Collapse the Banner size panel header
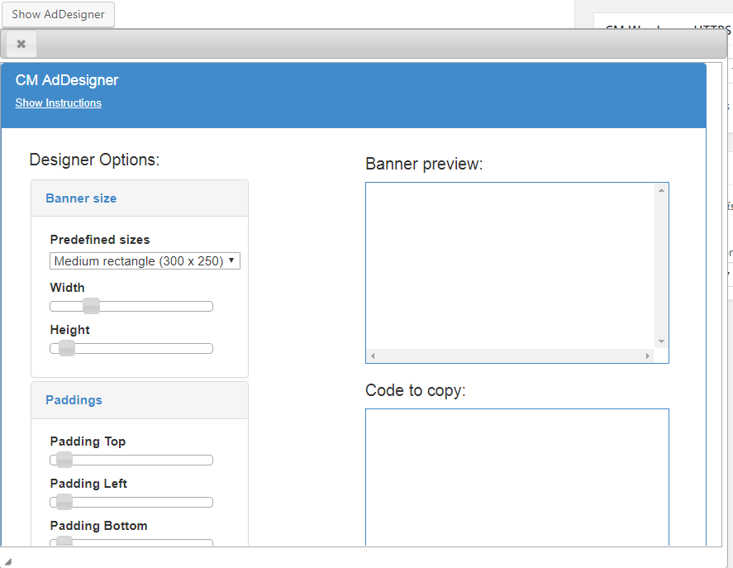Image resolution: width=733 pixels, height=568 pixels. pyautogui.click(x=81, y=198)
